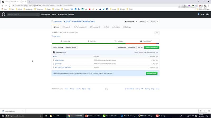
Task: Open Marketplace in top navigation
Action: [x=62, y=14]
